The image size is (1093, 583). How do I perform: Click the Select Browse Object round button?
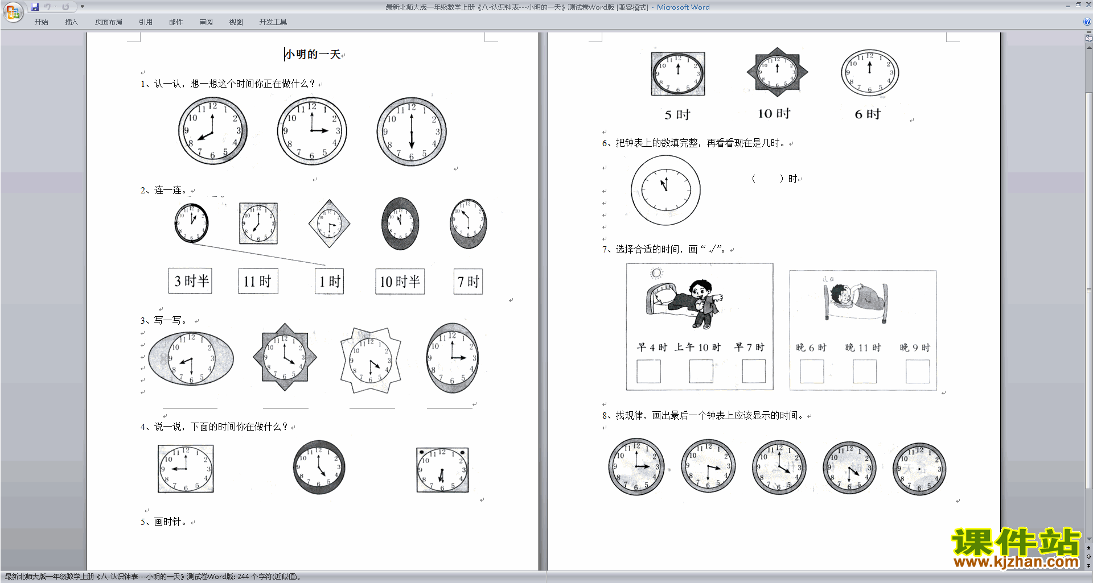click(x=1088, y=557)
